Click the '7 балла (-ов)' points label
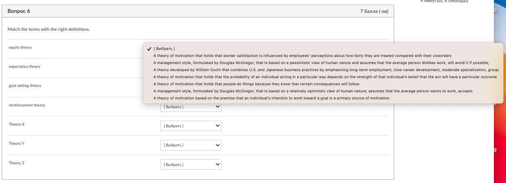The image size is (506, 183). tap(374, 11)
